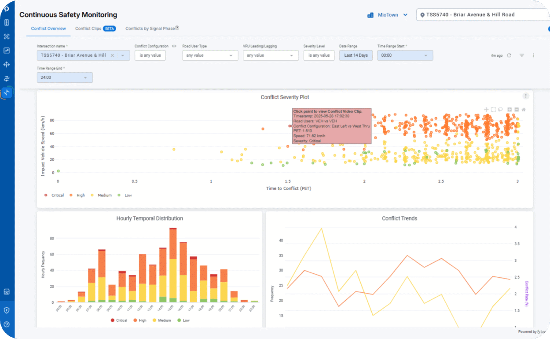The width and height of the screenshot is (550, 339).
Task: Open the Conflict Severity Plot three-dot menu
Action: click(525, 96)
